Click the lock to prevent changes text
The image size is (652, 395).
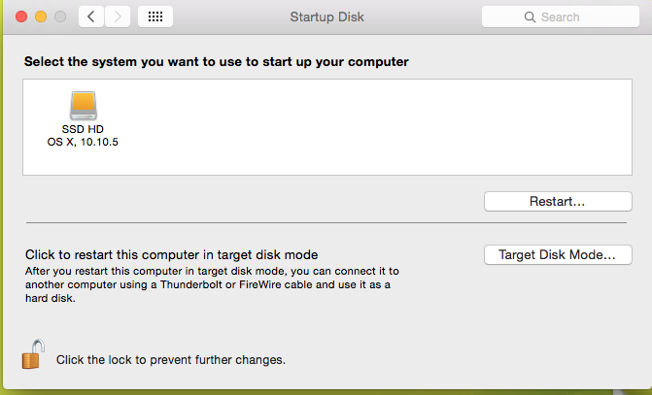(171, 360)
